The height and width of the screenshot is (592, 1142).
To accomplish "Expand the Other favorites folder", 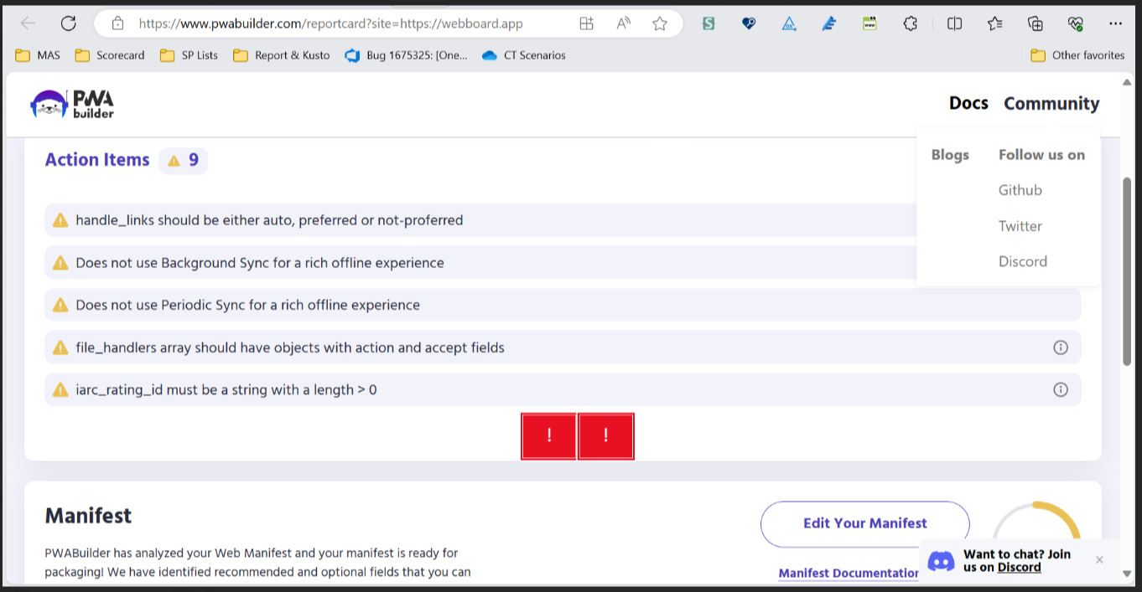I will pos(1077,54).
